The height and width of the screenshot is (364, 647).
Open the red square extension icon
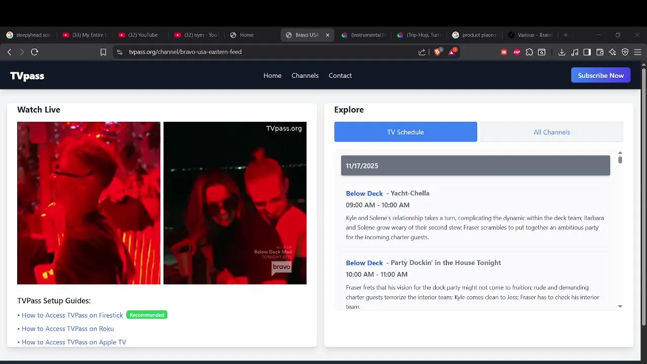(504, 52)
